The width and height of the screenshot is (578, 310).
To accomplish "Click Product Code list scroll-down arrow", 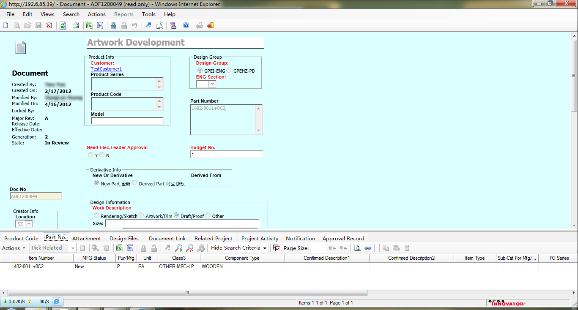I will pos(159,107).
